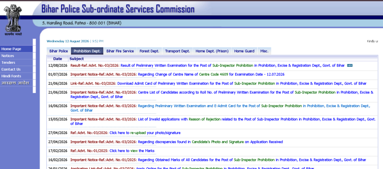Image resolution: width=383 pixels, height=169 pixels.
Task: Switch to the Home Guard tab
Action: tap(244, 51)
